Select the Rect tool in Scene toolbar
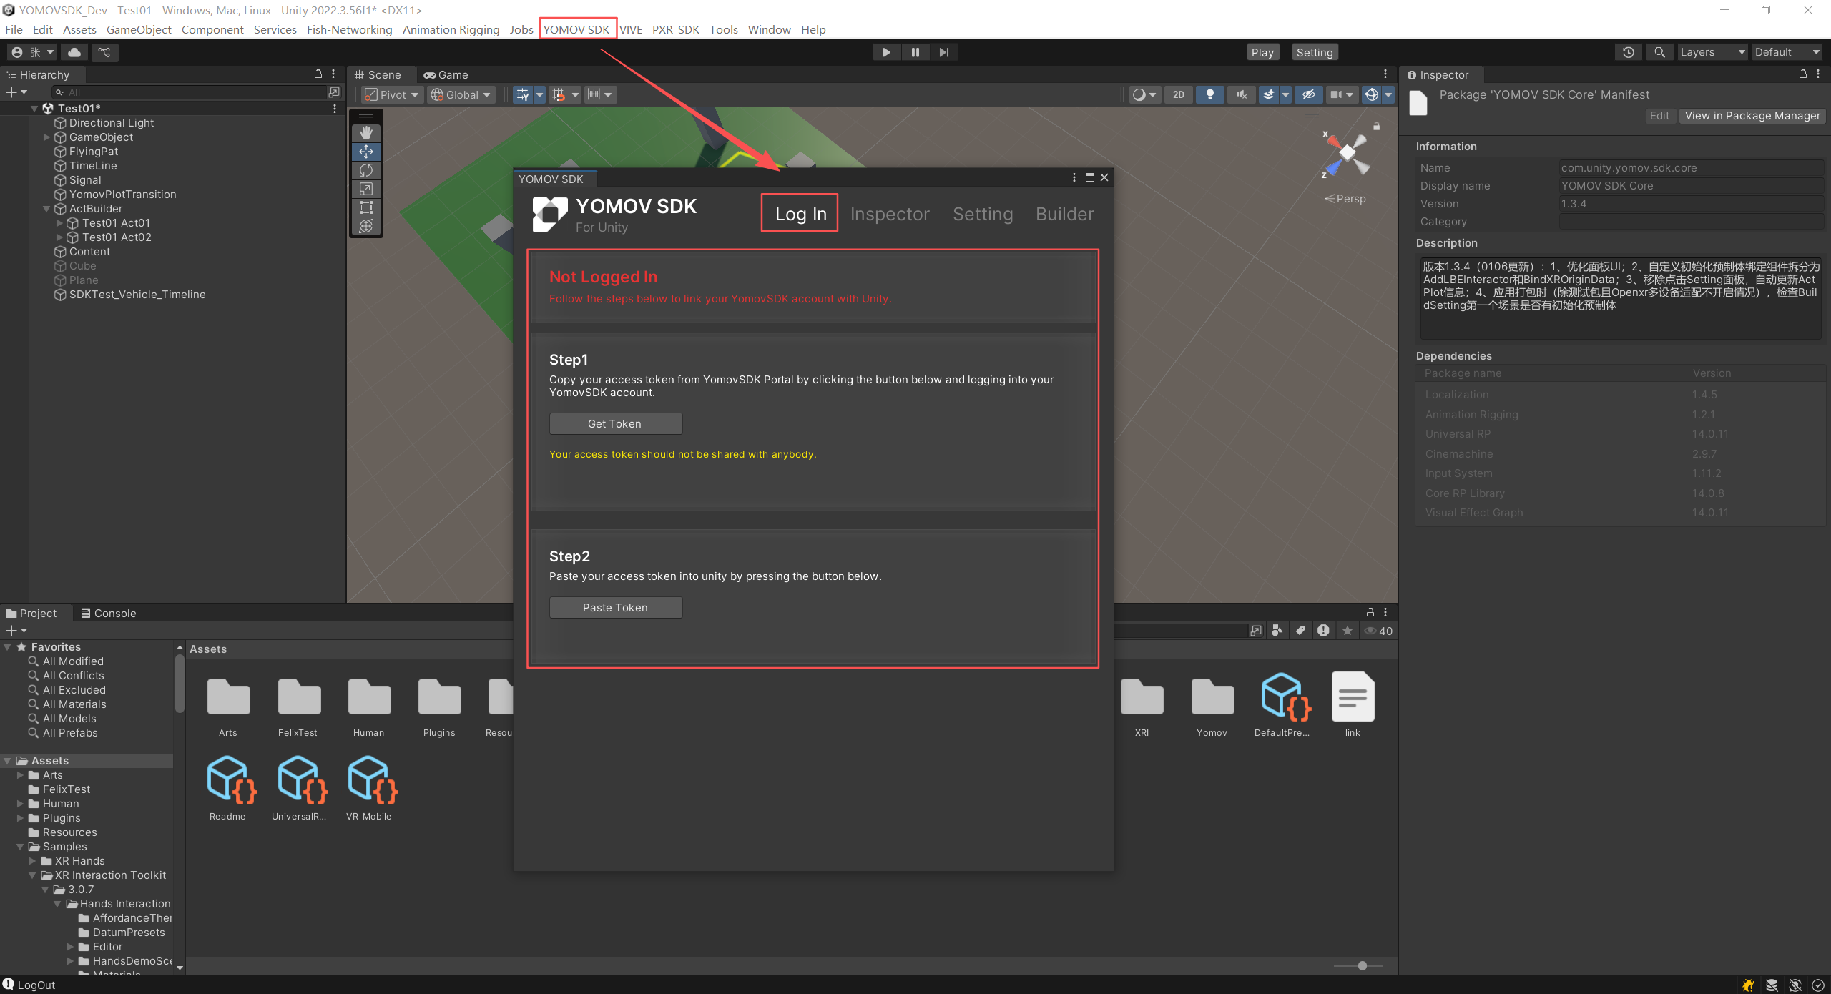Screen dimensions: 1831x994 click(366, 207)
